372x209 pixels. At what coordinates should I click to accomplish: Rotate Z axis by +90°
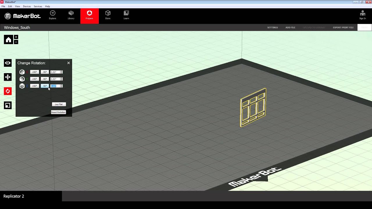pos(35,86)
